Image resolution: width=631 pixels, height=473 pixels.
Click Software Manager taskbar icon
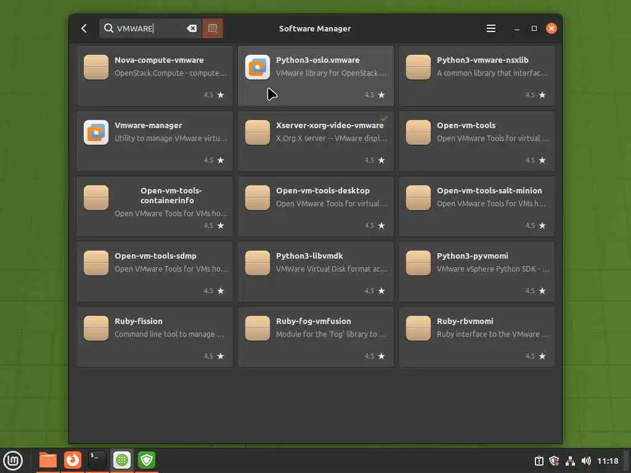tap(122, 460)
